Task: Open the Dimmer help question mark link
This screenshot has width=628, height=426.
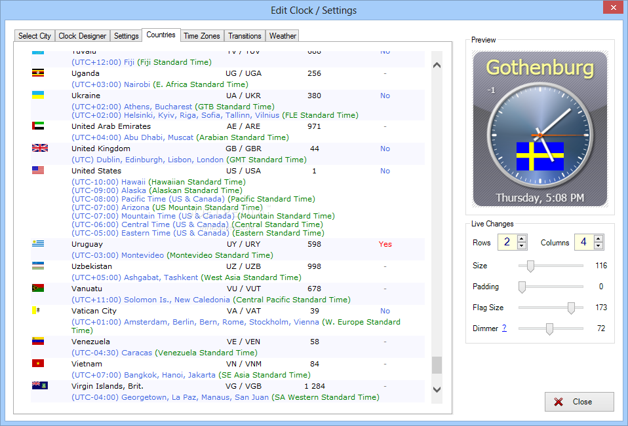Action: [504, 328]
